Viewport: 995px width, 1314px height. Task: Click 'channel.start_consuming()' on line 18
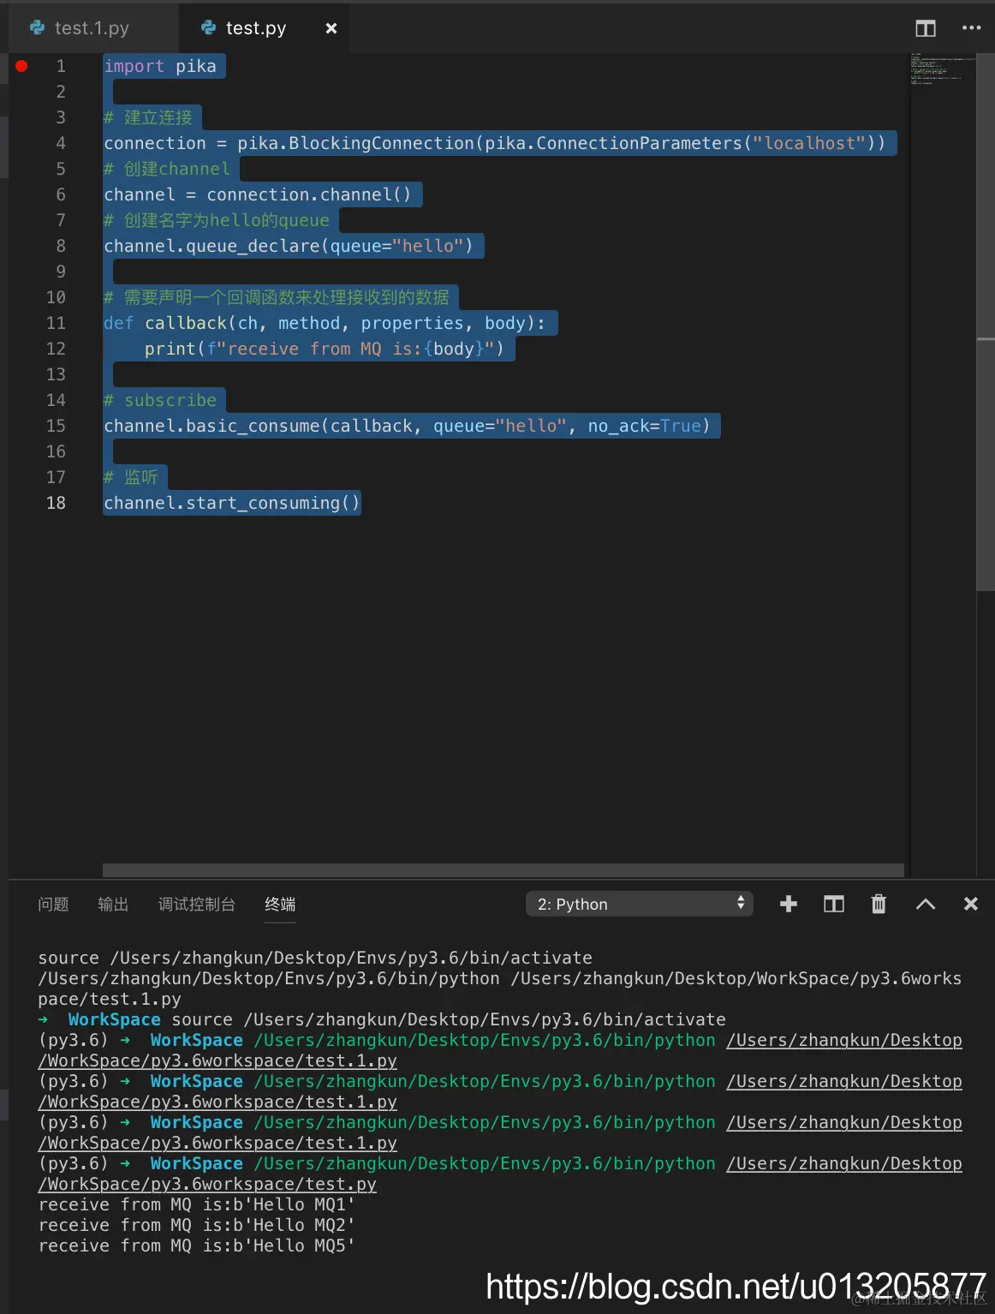pyautogui.click(x=232, y=503)
